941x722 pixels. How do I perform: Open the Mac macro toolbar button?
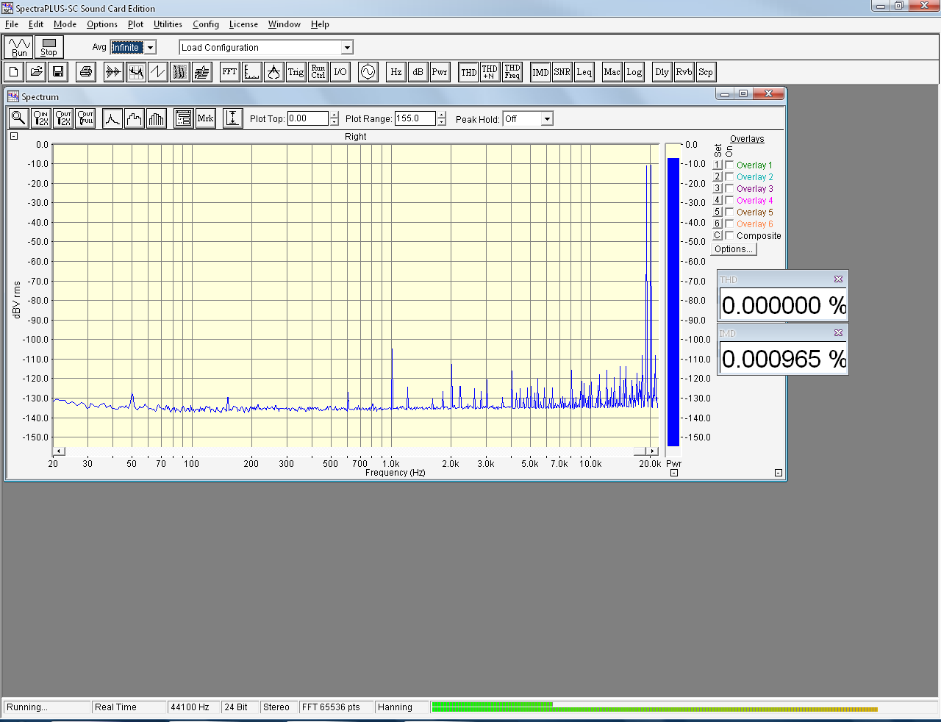point(612,72)
